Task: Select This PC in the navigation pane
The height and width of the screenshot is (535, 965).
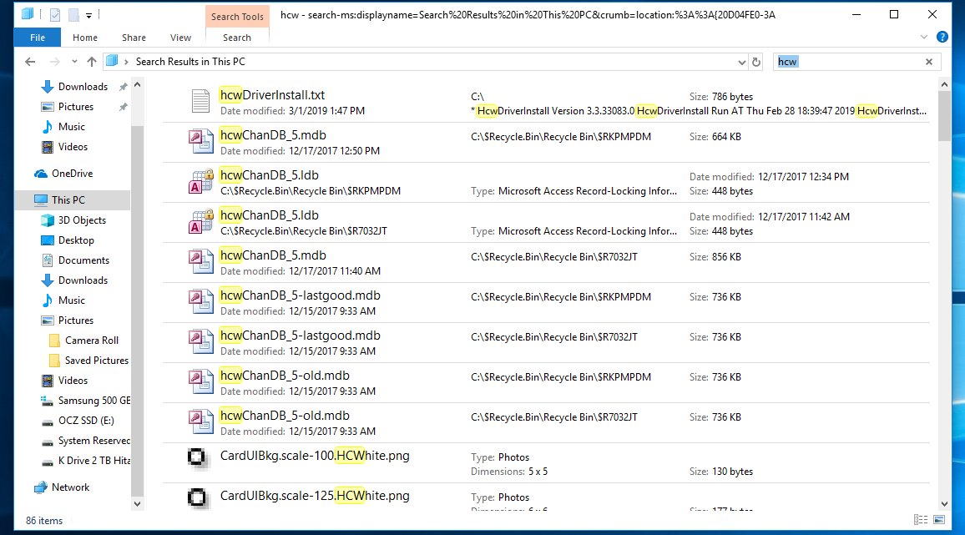Action: click(68, 200)
